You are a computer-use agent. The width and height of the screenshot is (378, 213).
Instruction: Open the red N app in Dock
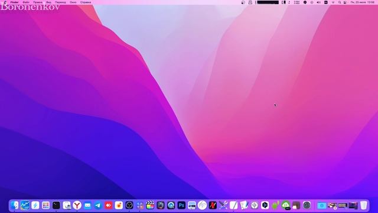tap(213, 205)
